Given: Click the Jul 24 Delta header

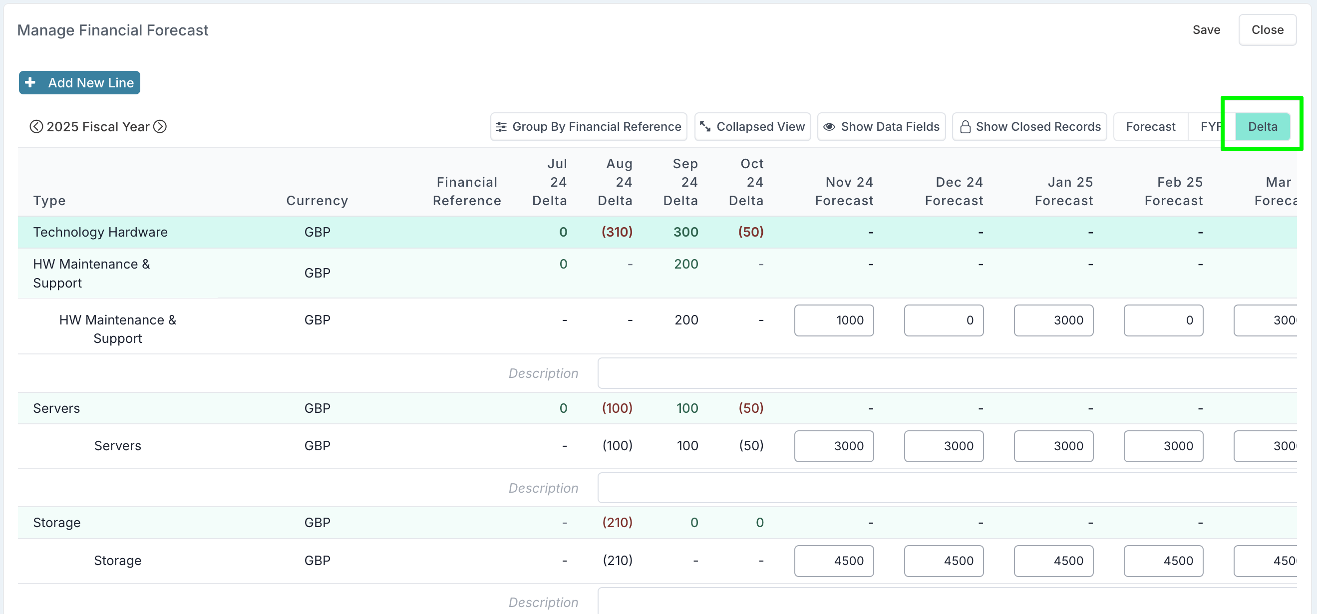Looking at the screenshot, I should pos(550,182).
